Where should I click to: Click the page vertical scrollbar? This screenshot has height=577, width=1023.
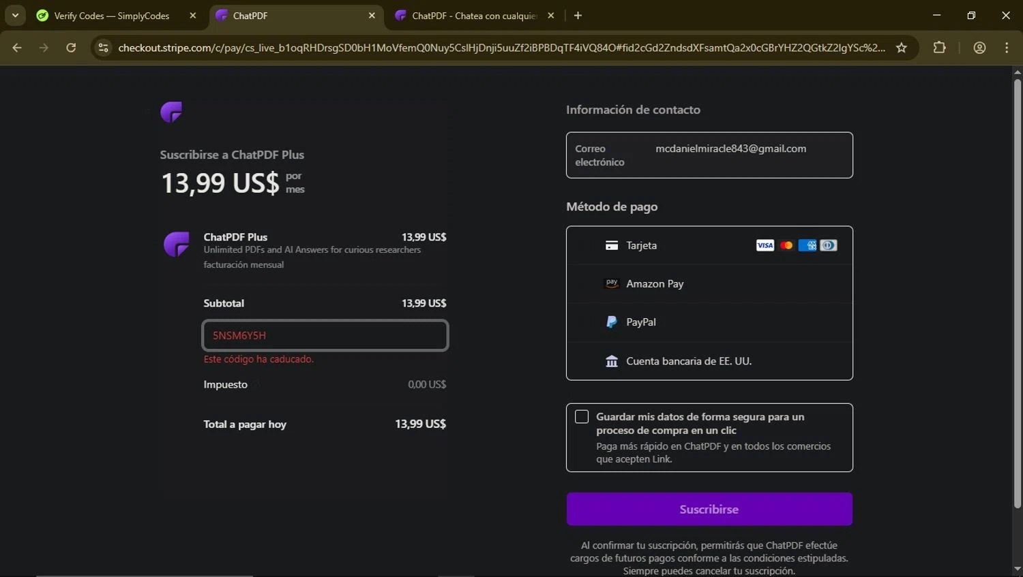pyautogui.click(x=1017, y=293)
